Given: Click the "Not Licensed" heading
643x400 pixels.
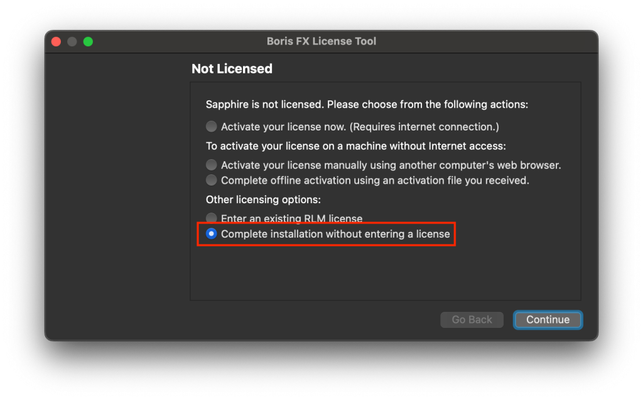Looking at the screenshot, I should pyautogui.click(x=232, y=69).
